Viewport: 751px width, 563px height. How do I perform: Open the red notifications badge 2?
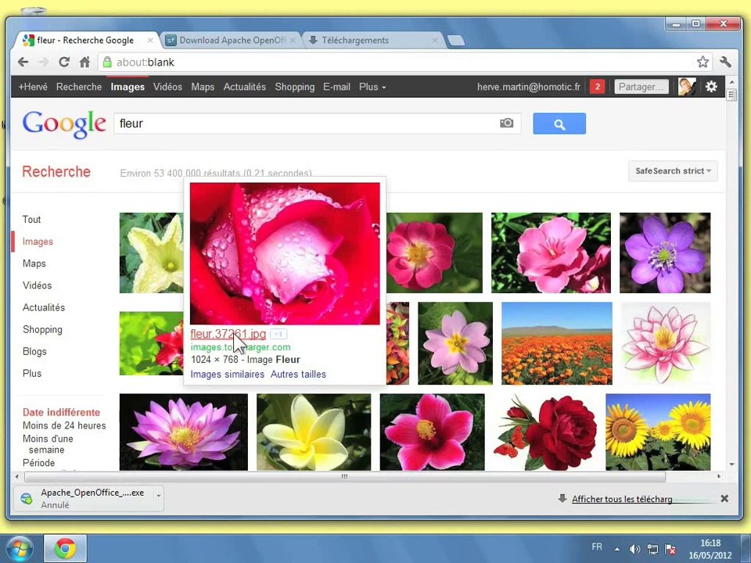tap(597, 87)
